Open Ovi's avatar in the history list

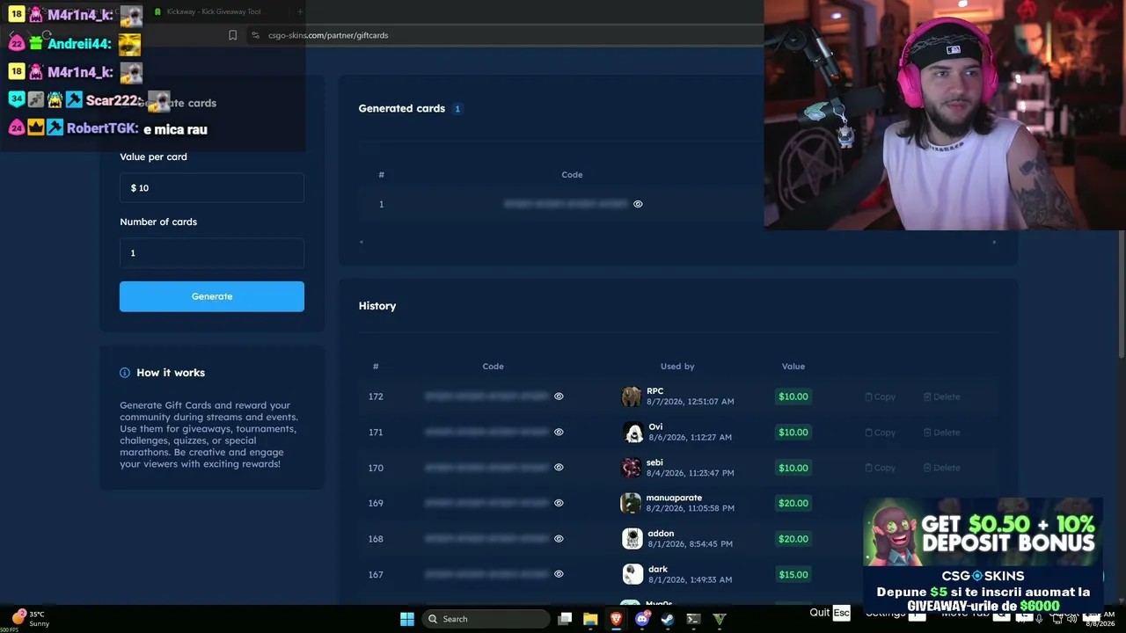click(632, 433)
